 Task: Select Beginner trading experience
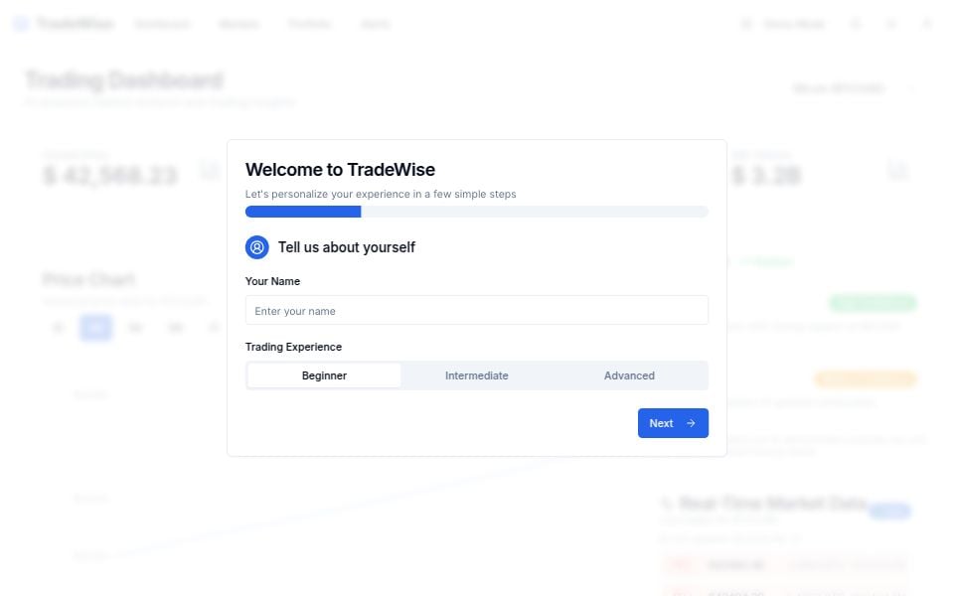324,375
